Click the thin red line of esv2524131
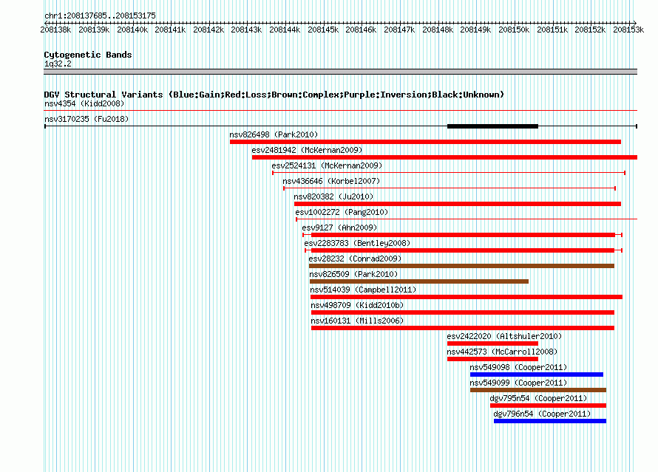The image size is (658, 472). (449, 173)
